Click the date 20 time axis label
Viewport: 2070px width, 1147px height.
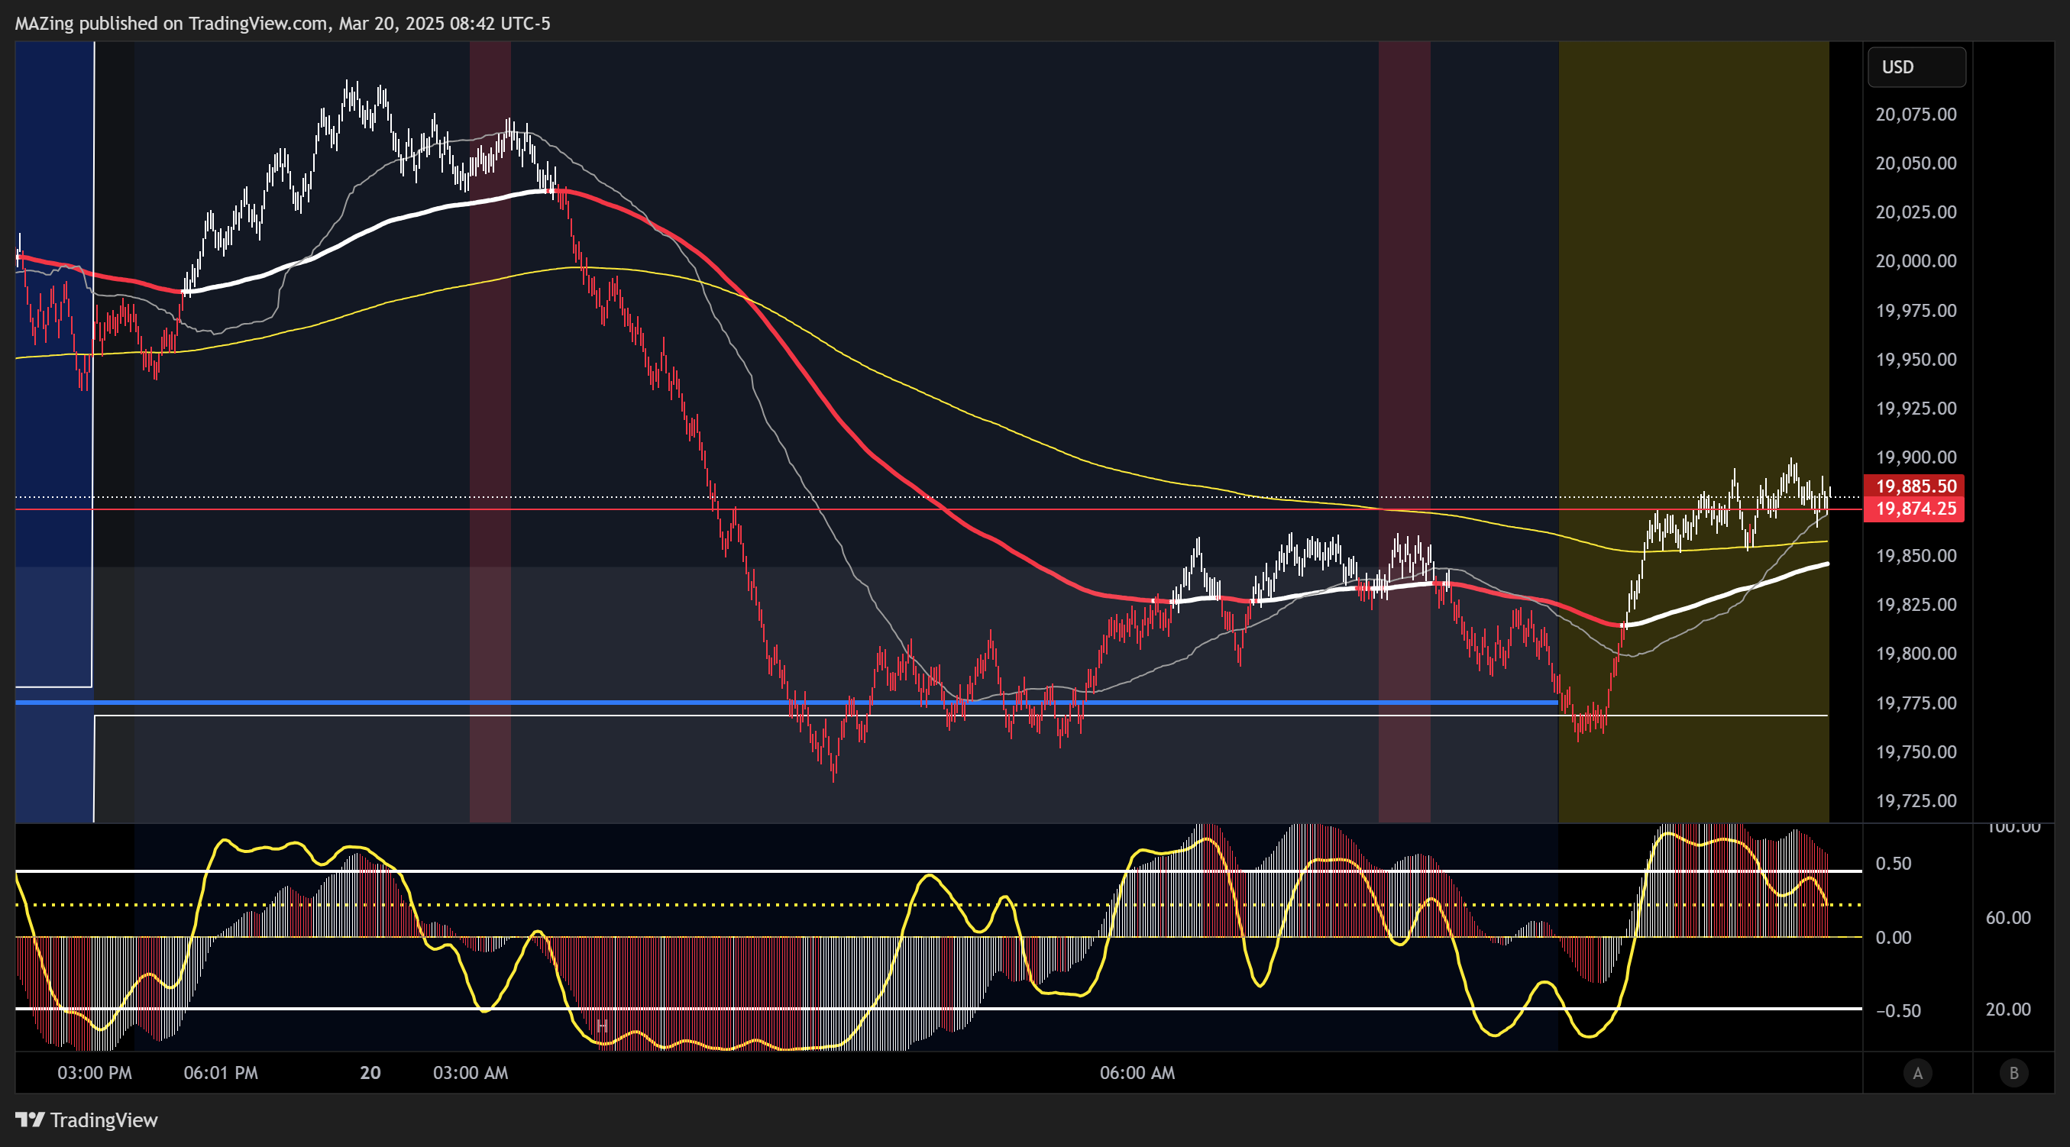click(370, 1073)
